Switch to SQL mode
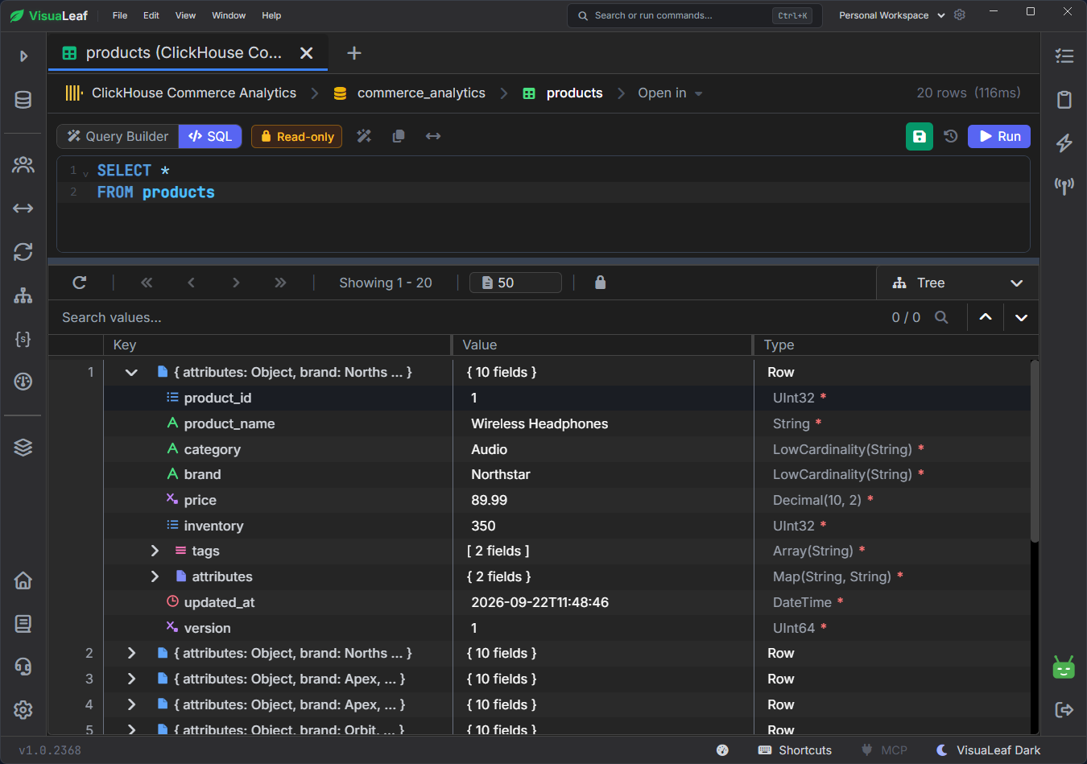 click(210, 136)
